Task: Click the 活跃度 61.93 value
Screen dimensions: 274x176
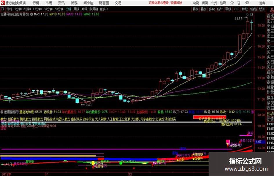Action: (x=52, y=112)
